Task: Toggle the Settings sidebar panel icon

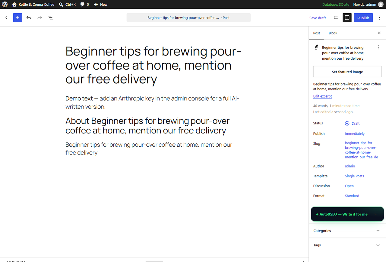Action: click(347, 18)
